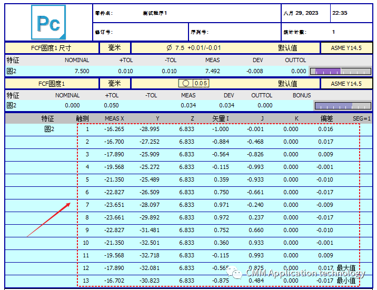Select hit 6 J value -0.661
This screenshot has height=290, width=377.
pyautogui.click(x=255, y=192)
